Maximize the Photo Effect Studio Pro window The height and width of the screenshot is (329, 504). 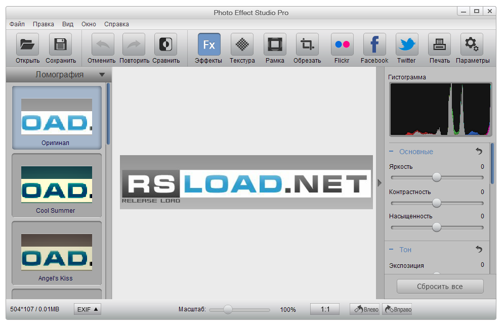(x=477, y=11)
